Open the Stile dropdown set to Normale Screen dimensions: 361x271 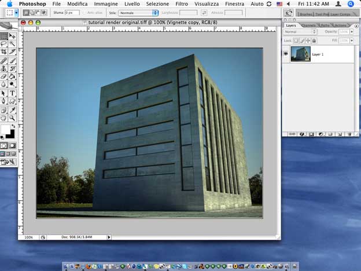coord(138,12)
